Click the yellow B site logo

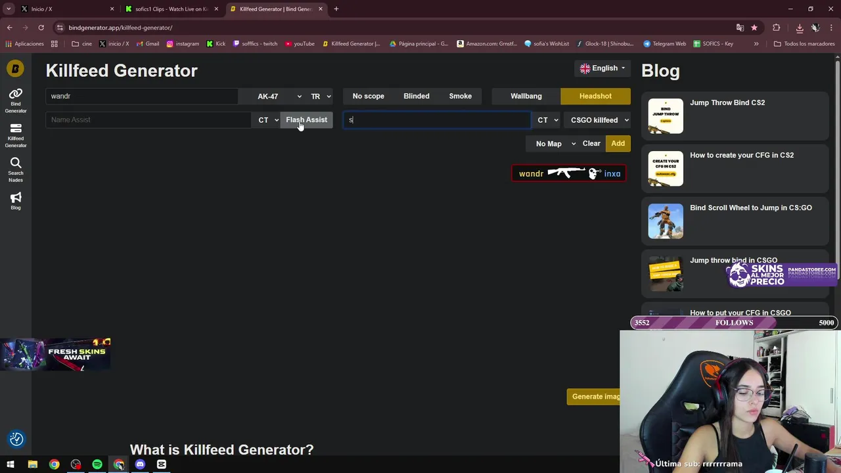pos(15,68)
